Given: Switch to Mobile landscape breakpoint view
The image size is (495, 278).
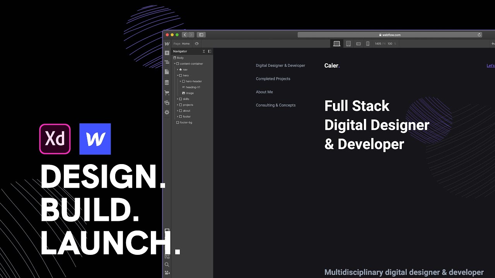Looking at the screenshot, I should tap(358, 44).
